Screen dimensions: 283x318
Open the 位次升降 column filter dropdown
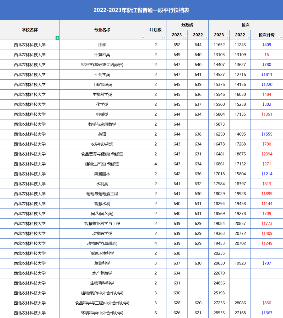point(281,38)
